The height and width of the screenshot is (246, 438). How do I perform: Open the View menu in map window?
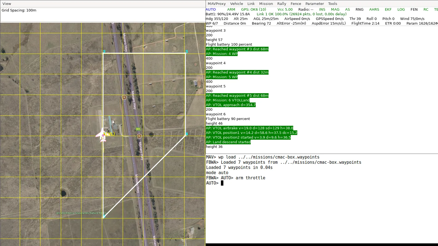(7, 4)
